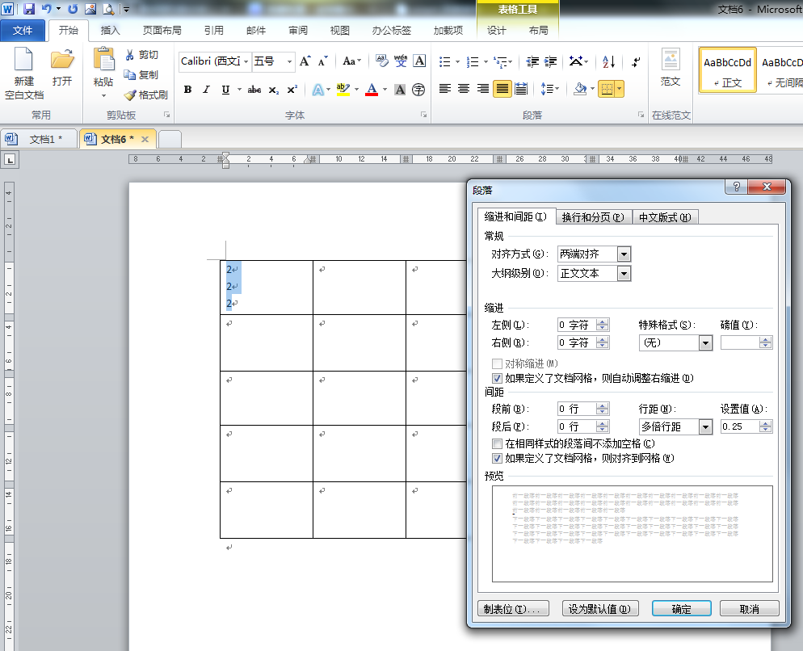This screenshot has width=803, height=651.
Task: Expand the line spacing dropdown showing 多倍行距
Action: coord(705,426)
